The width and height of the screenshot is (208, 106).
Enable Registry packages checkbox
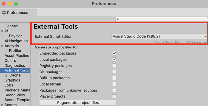[114, 66]
